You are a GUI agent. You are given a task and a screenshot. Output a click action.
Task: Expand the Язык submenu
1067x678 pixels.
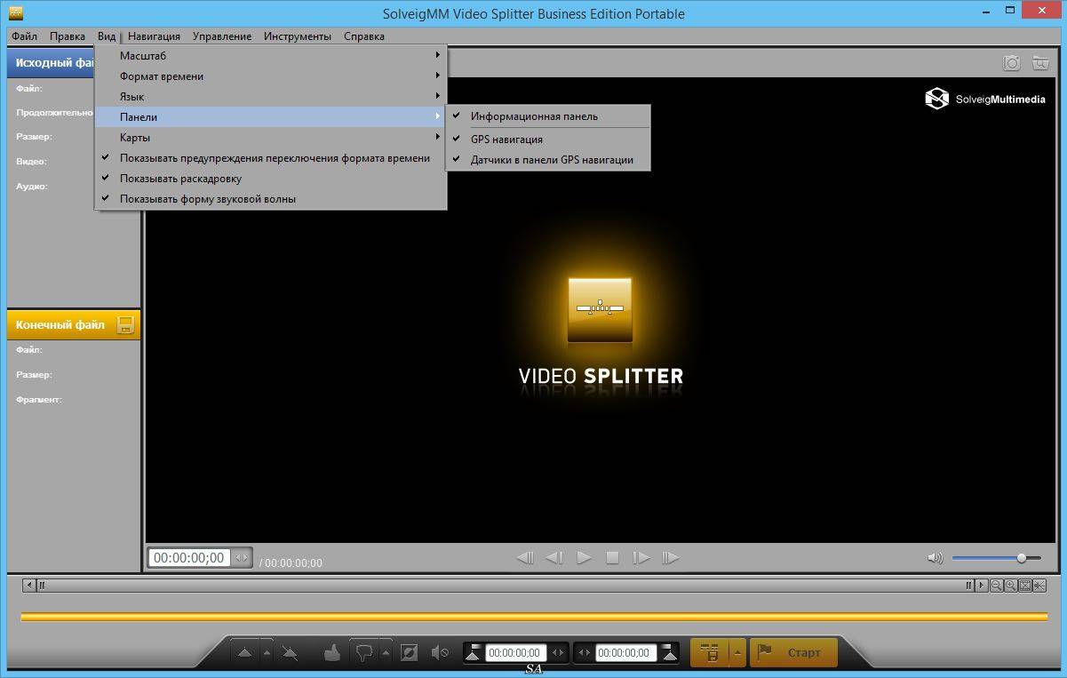(x=270, y=97)
